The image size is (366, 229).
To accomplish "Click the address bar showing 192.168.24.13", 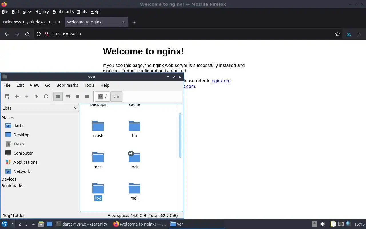I will point(189,34).
